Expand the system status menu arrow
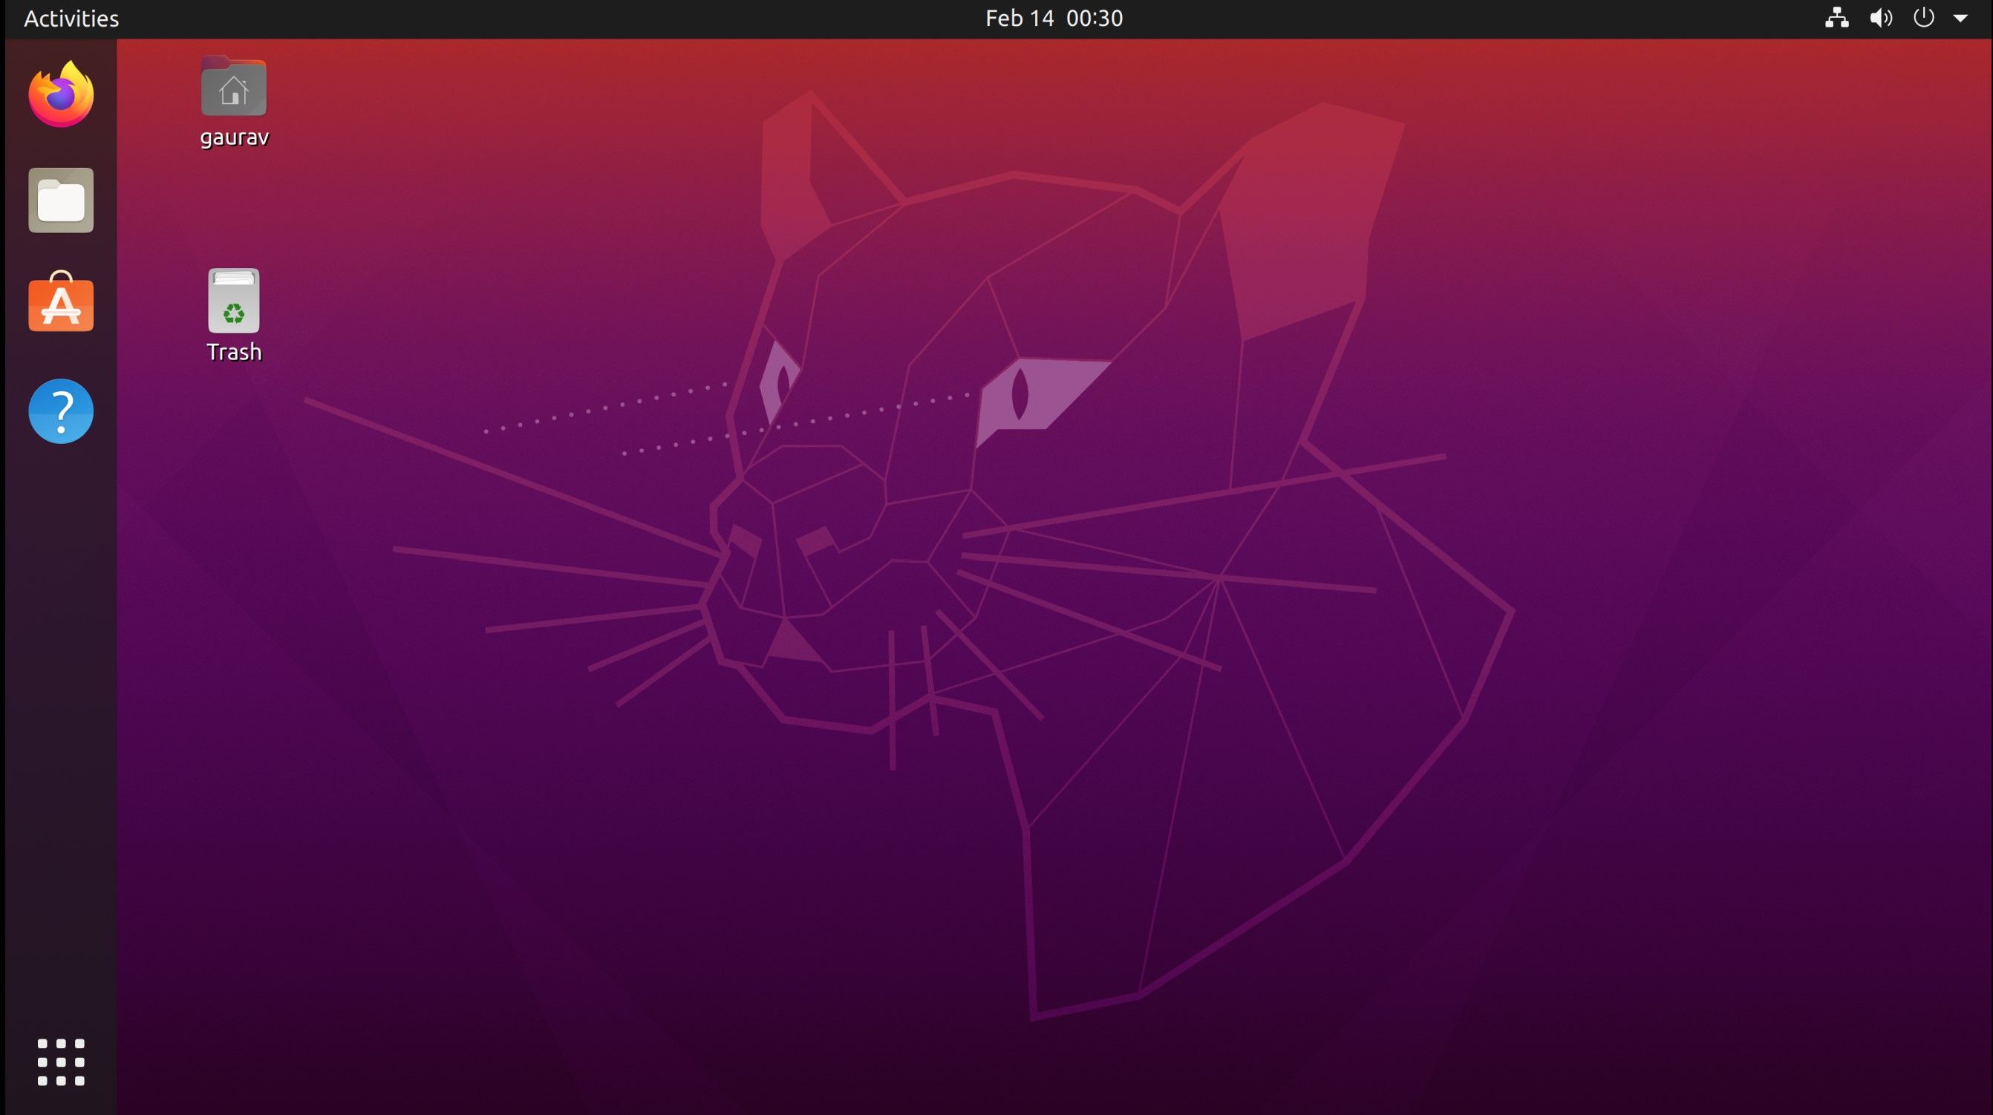This screenshot has width=1993, height=1115. 1963,18
